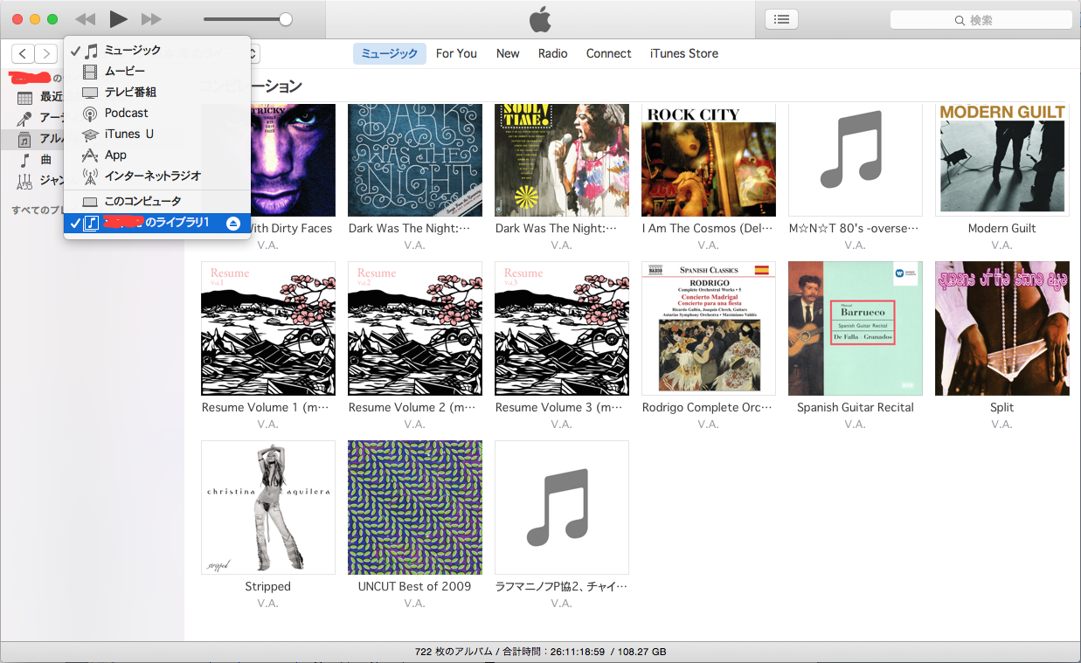
Task: Select このコンピュータ in the dropdown
Action: (x=142, y=202)
